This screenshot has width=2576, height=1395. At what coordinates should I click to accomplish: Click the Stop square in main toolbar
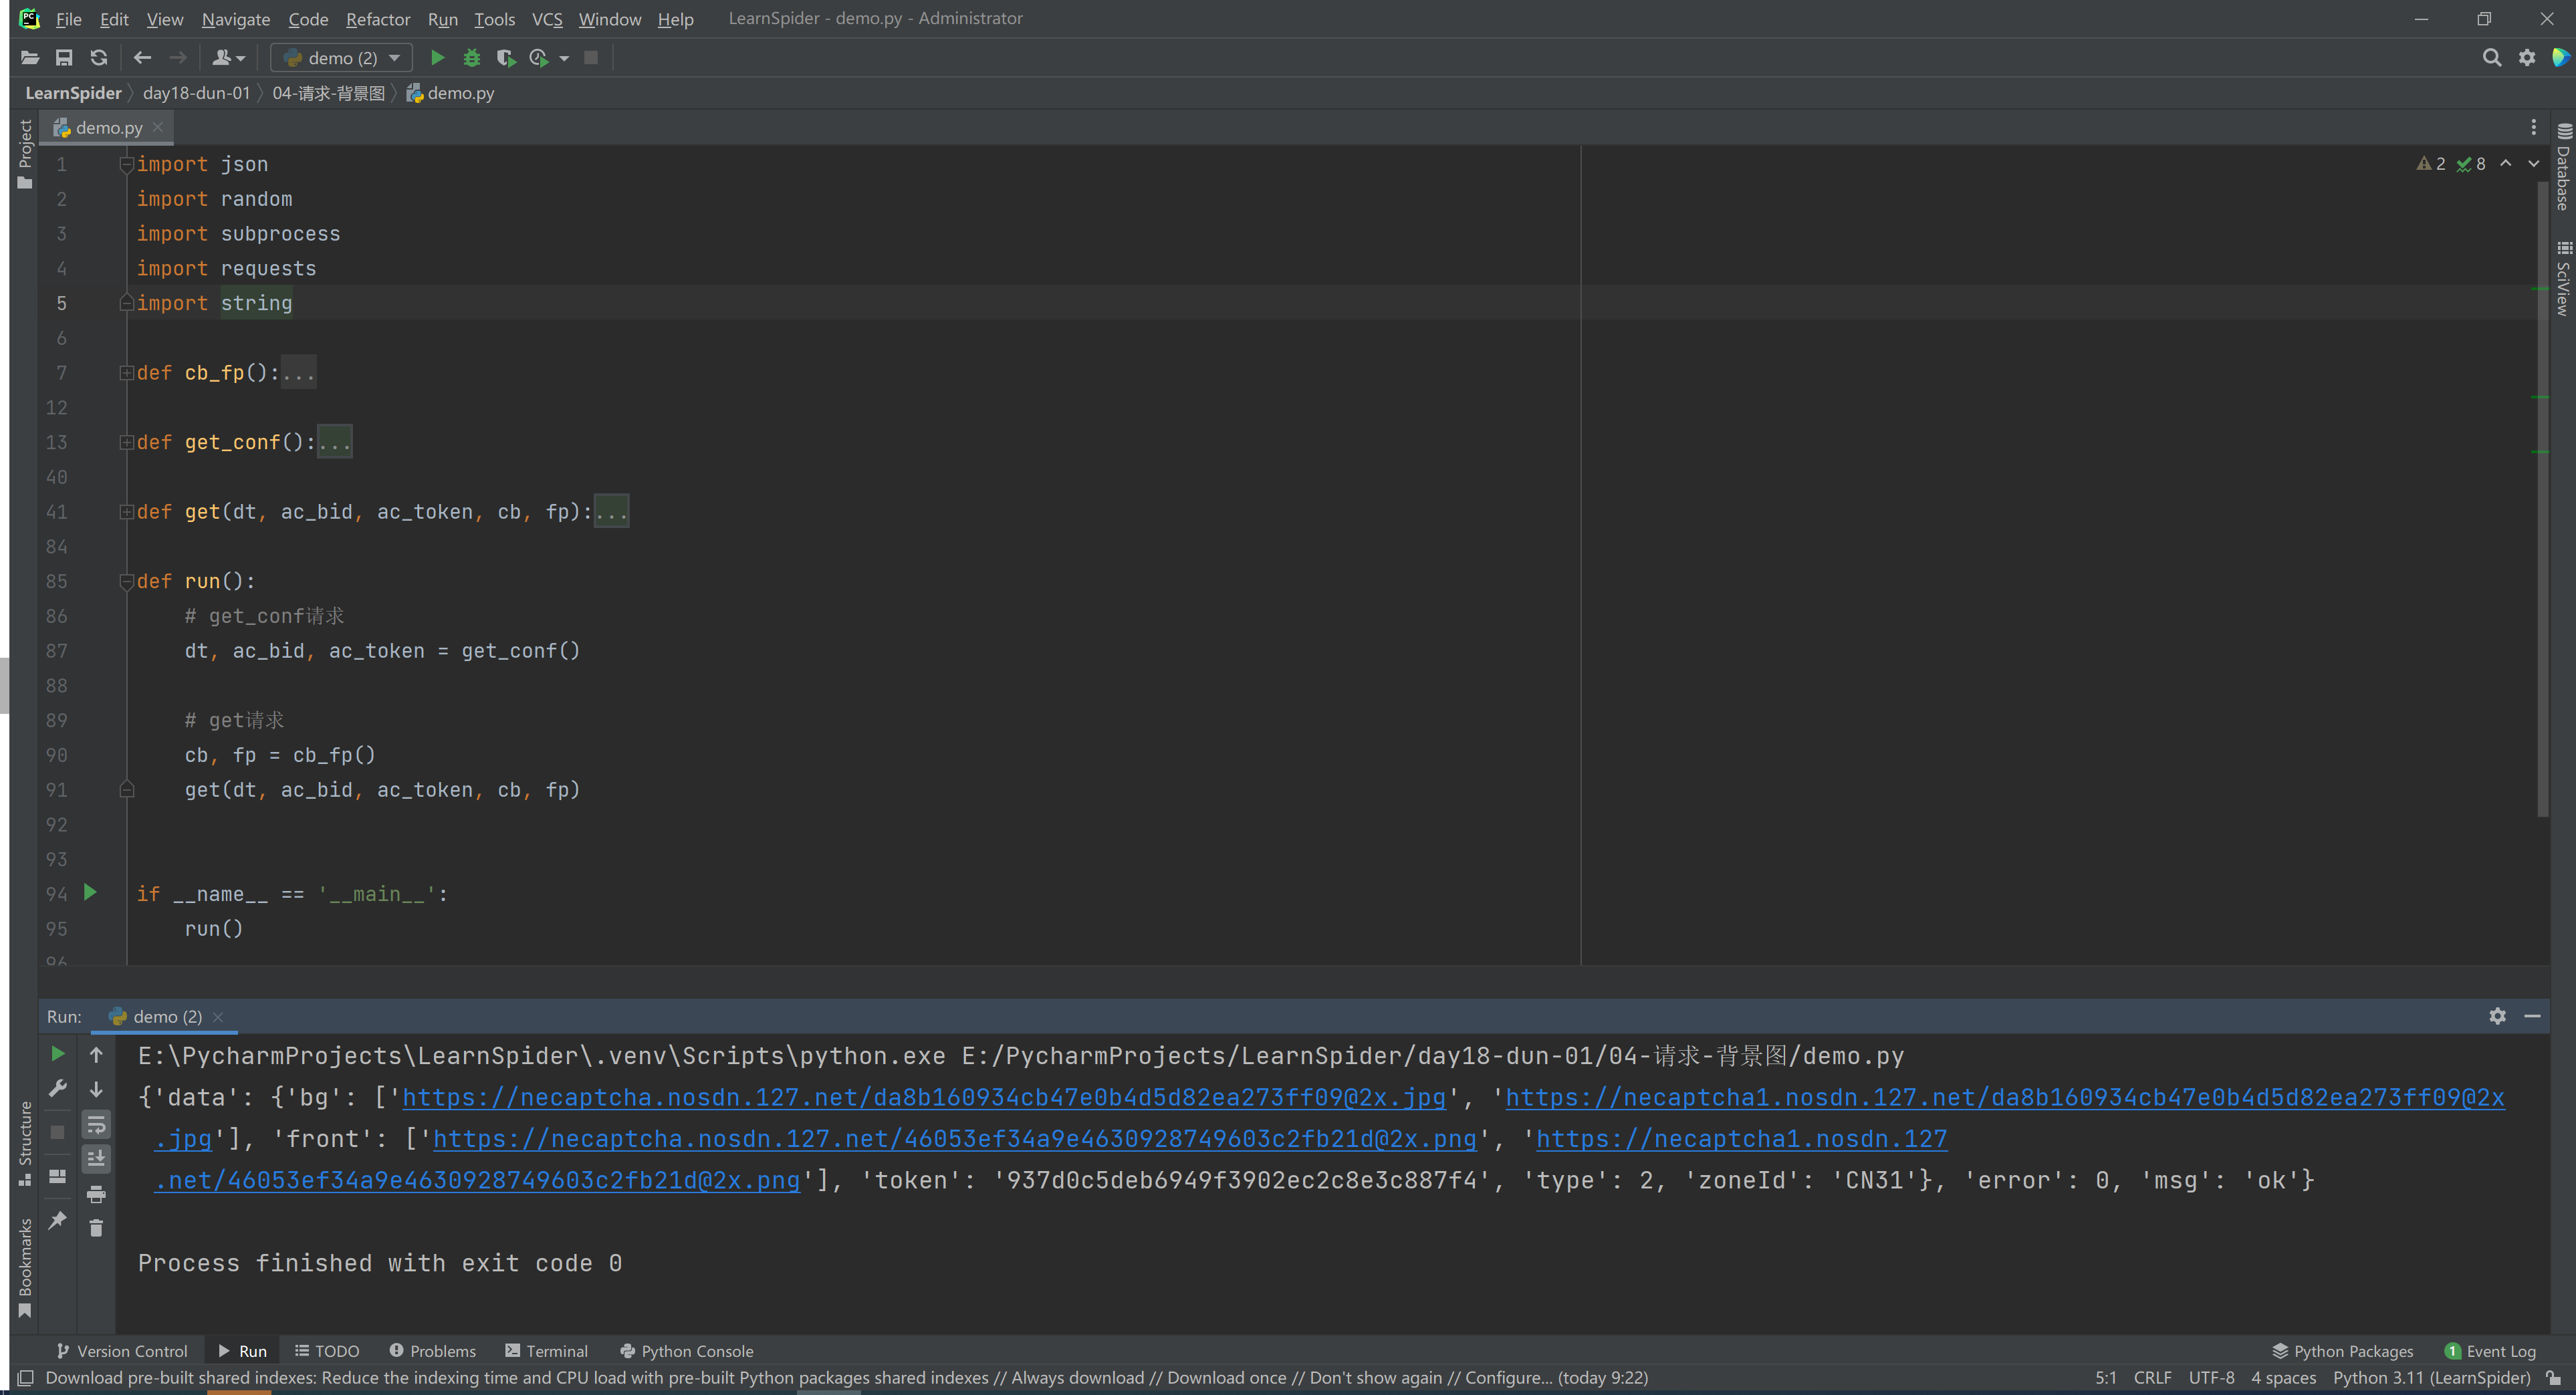click(591, 58)
